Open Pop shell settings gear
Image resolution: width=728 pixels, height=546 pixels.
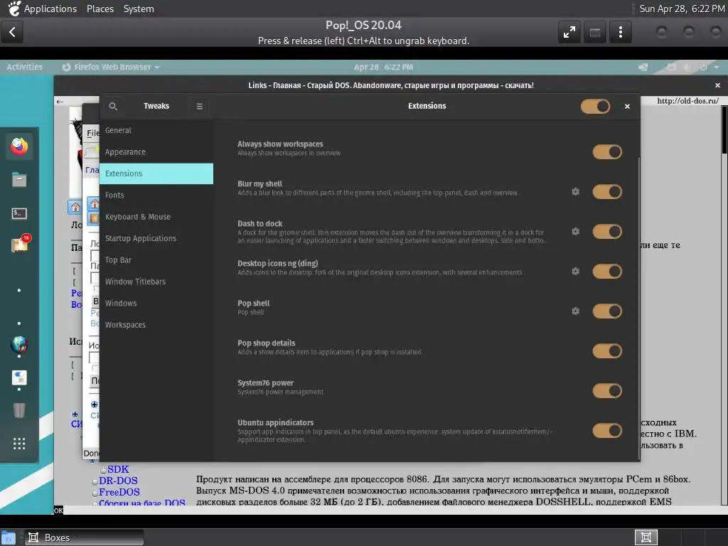pos(575,311)
